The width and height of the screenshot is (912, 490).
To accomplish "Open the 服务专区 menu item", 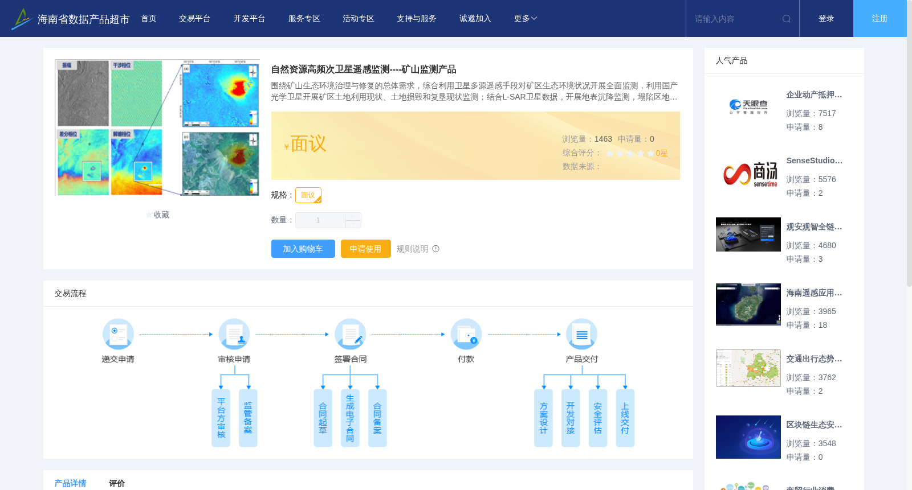I will (x=304, y=19).
